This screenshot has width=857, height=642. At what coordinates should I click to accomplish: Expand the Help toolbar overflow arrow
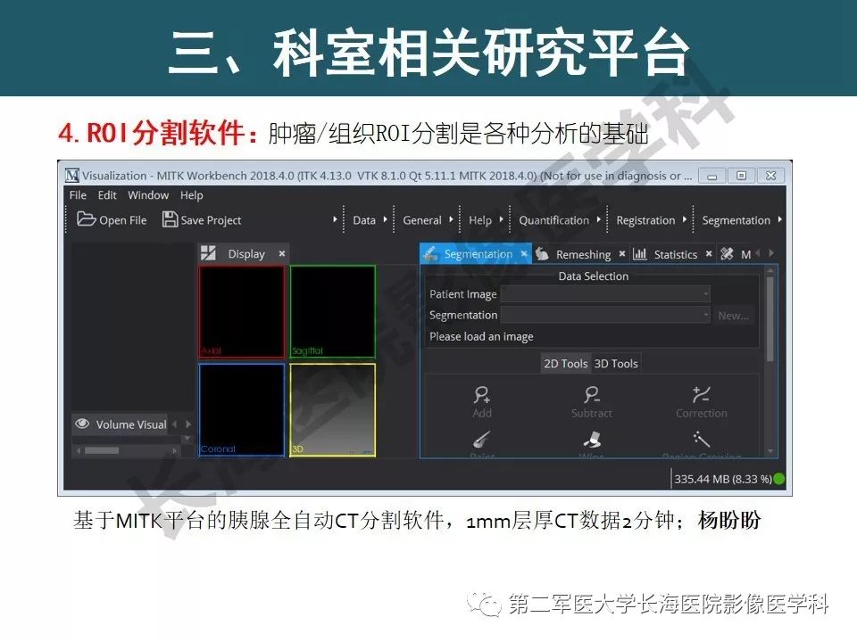coord(501,219)
